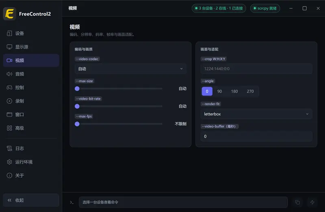
Task: Copy the command with the copy icon
Action: [297, 202]
